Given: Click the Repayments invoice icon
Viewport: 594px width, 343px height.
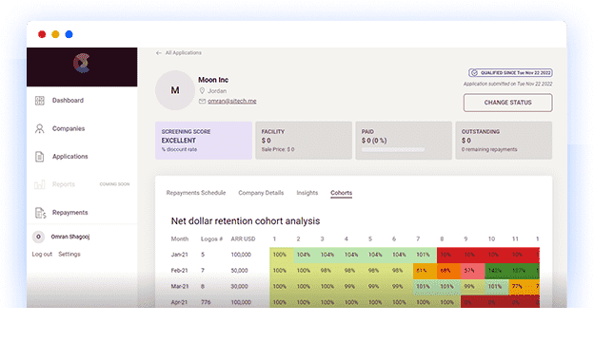Looking at the screenshot, I should (x=40, y=213).
